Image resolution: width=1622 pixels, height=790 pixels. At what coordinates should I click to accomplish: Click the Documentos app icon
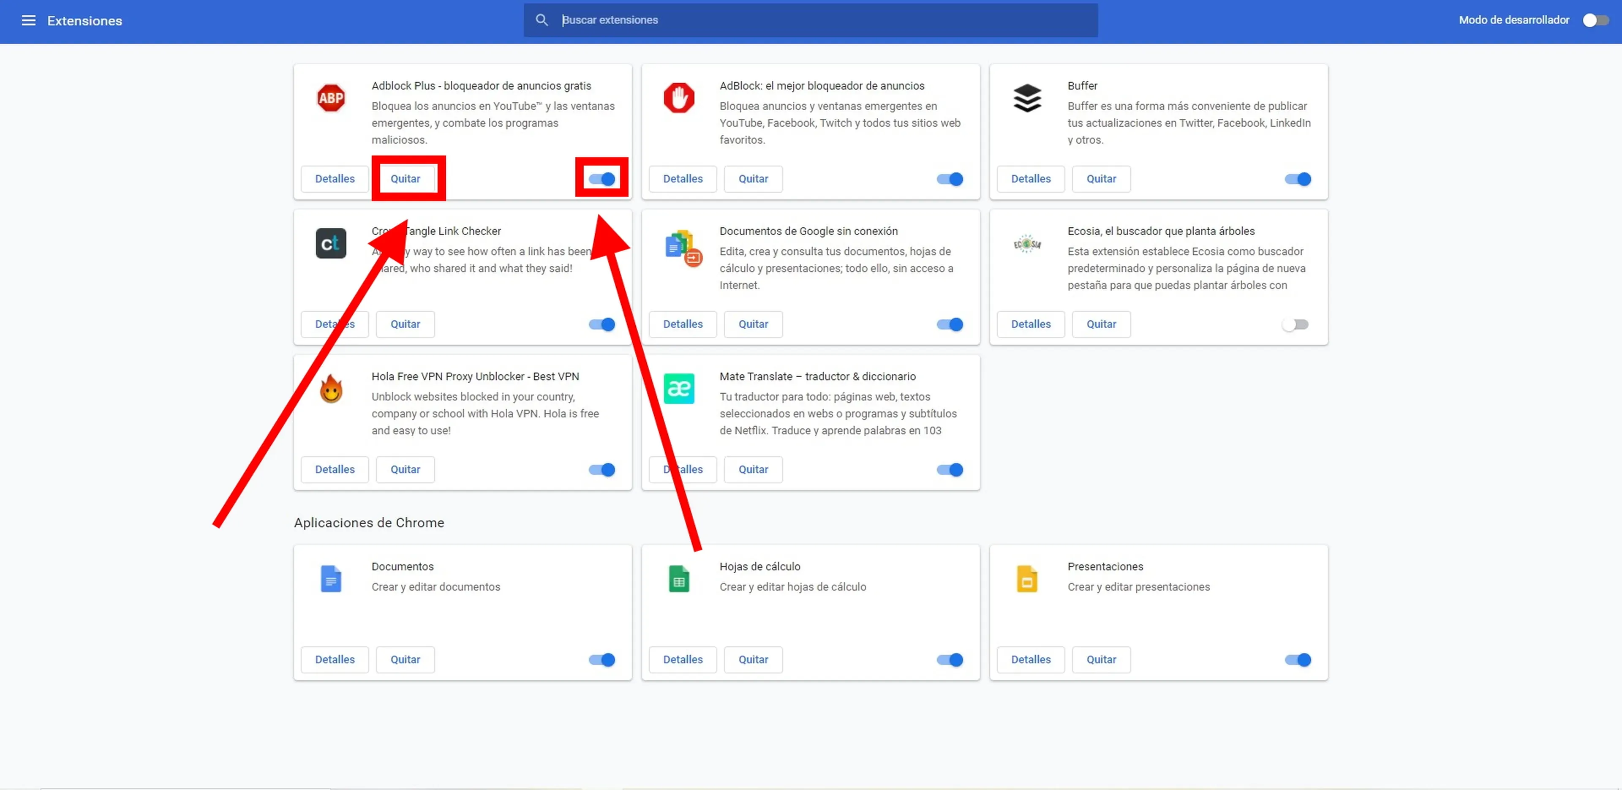[331, 578]
